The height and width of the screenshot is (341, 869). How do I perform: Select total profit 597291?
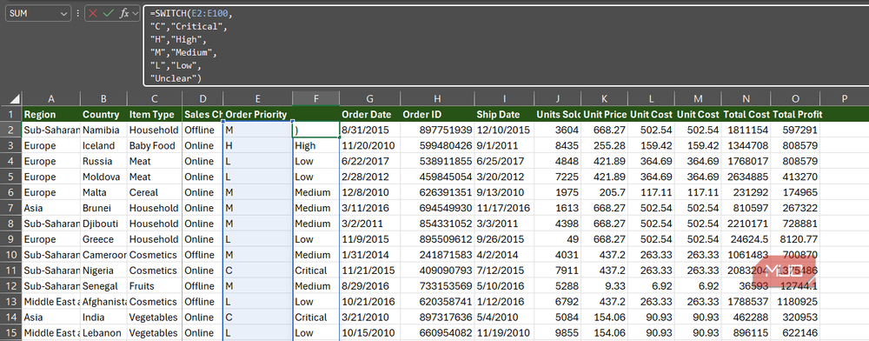point(795,130)
